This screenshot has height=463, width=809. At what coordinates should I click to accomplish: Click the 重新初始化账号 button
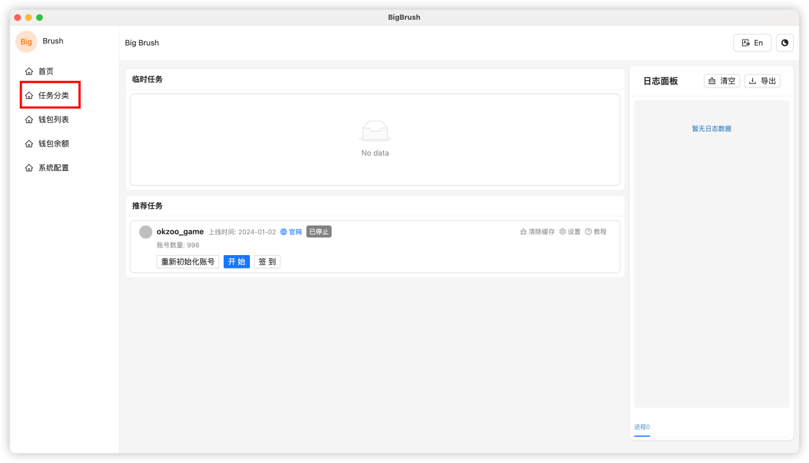[x=188, y=261]
